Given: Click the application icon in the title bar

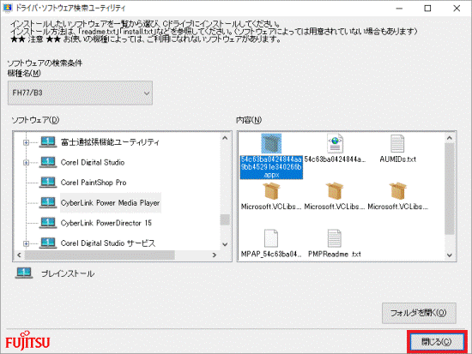Looking at the screenshot, I should (7, 8).
